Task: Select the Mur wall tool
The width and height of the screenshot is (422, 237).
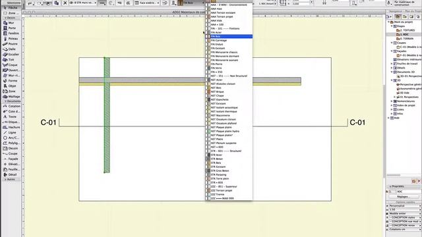Action: pos(11,23)
